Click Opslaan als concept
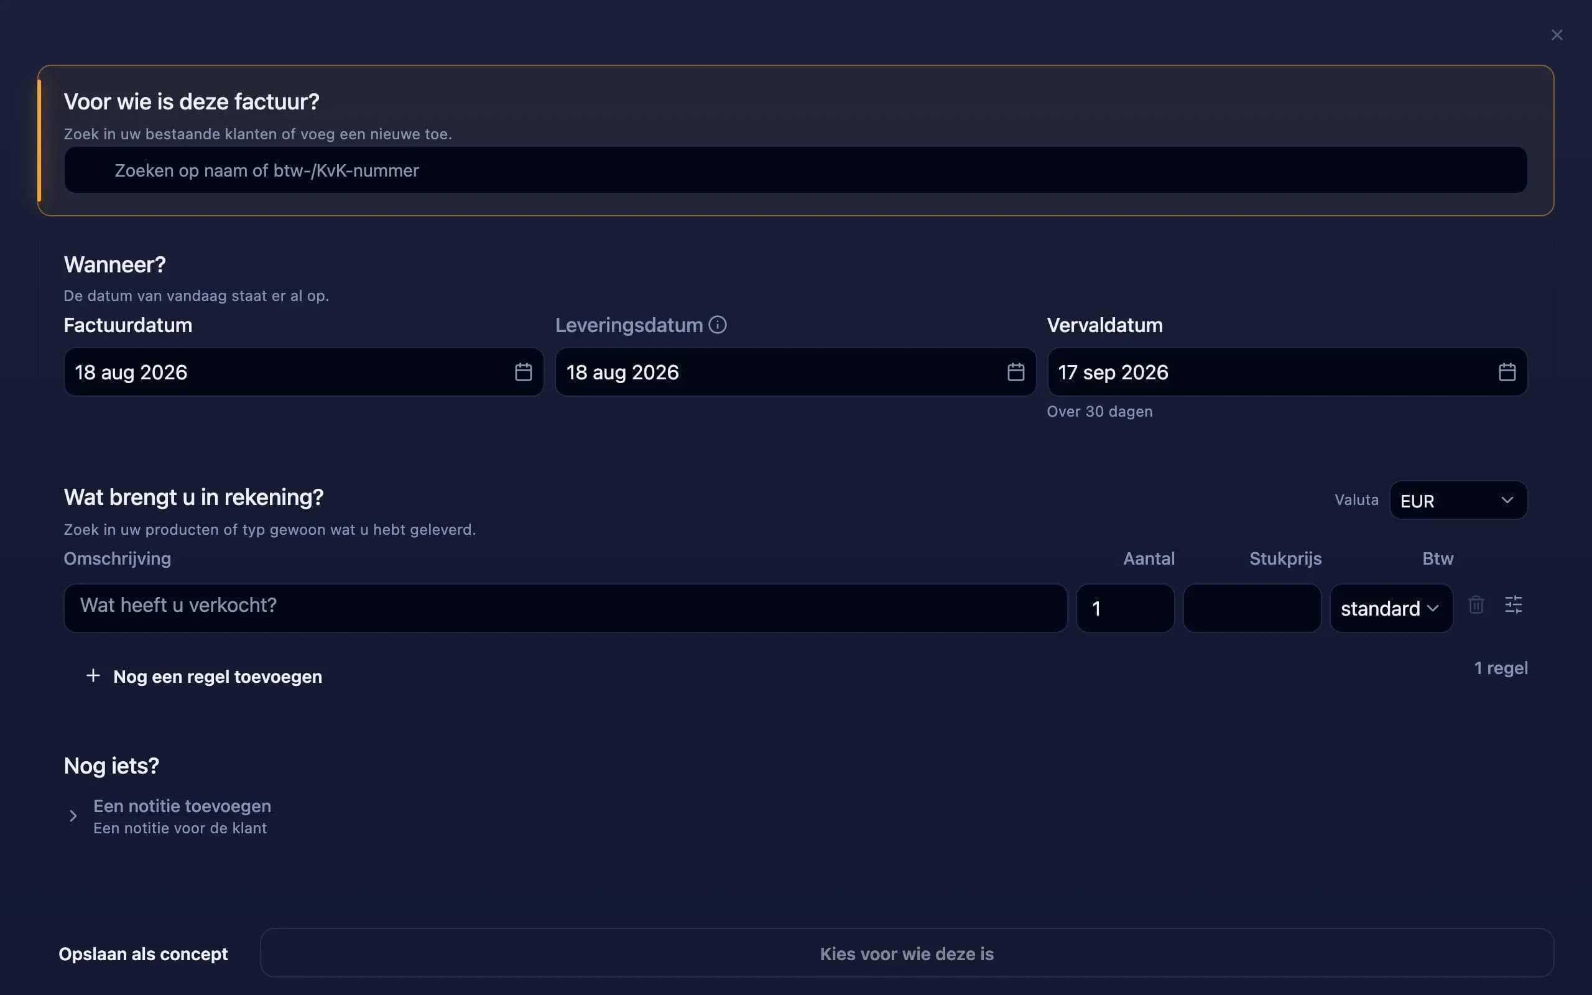The height and width of the screenshot is (995, 1592). [144, 953]
